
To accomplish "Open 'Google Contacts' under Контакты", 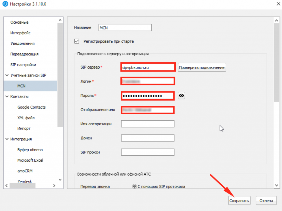I will tap(31, 107).
